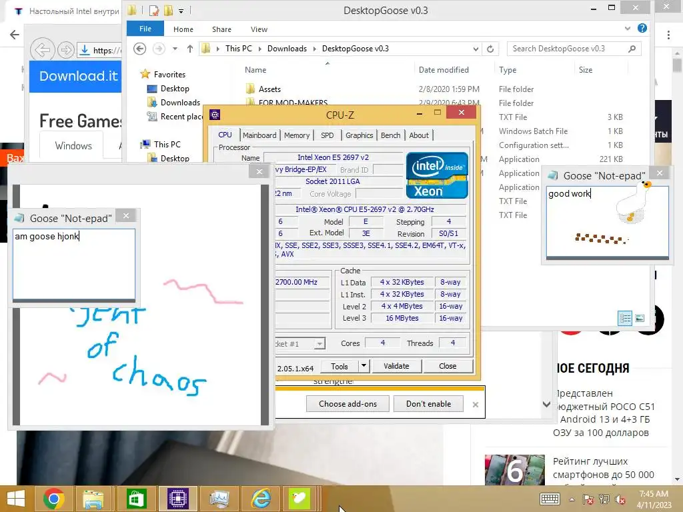Switch to Memory tab in CPU-Z
This screenshot has height=512, width=683.
pyautogui.click(x=297, y=135)
